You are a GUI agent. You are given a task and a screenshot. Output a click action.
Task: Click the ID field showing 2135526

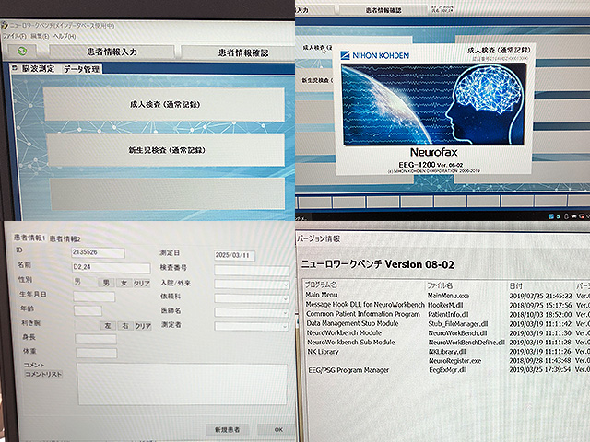pos(98,252)
